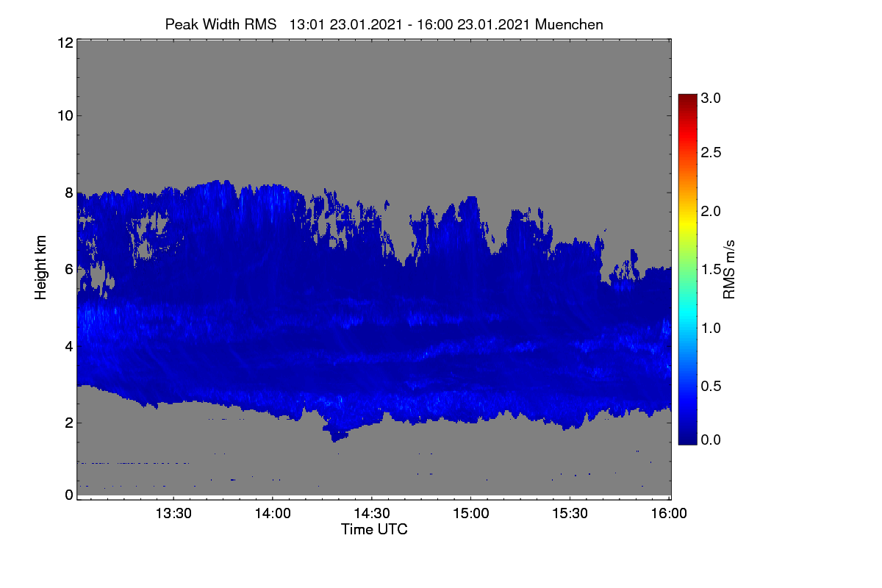Click the 6 km height tick label
This screenshot has width=882, height=588.
(69, 269)
